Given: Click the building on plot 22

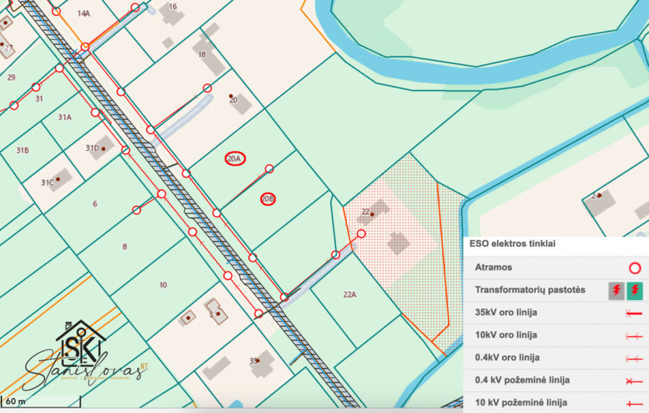Looking at the screenshot, I should [x=376, y=211].
